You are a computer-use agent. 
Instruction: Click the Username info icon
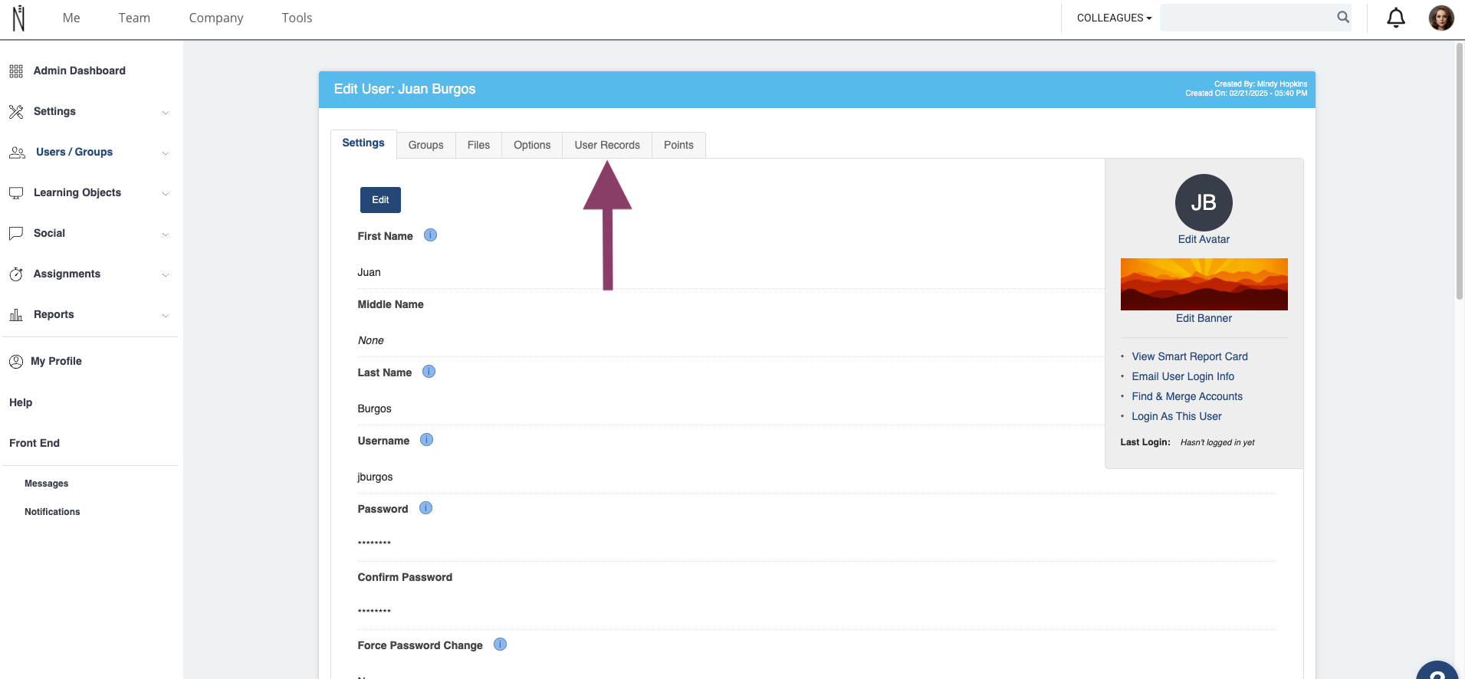click(x=427, y=440)
